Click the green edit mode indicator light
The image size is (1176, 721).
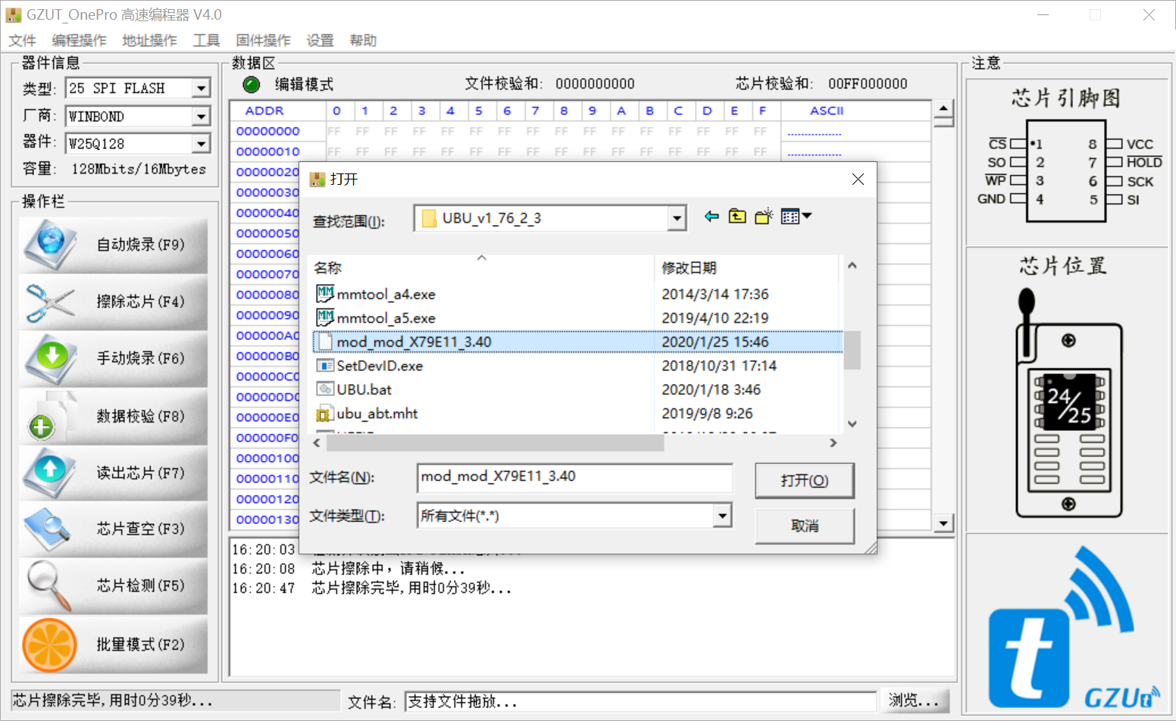pos(251,84)
